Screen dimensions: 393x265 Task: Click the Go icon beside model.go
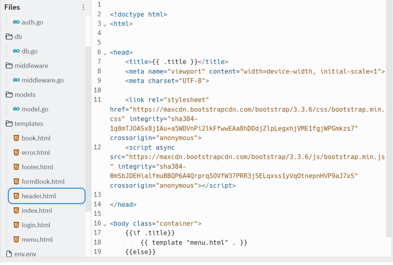tap(16, 109)
